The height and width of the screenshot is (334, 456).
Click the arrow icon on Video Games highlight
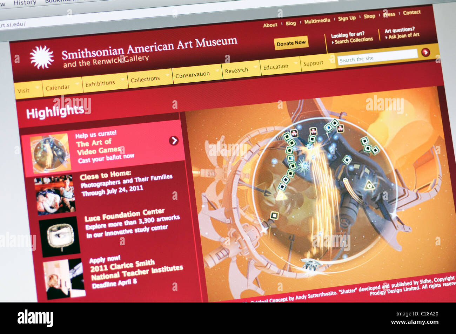[x=174, y=141]
